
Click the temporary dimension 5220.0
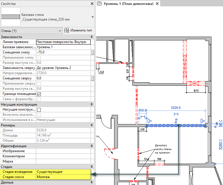[176, 108]
